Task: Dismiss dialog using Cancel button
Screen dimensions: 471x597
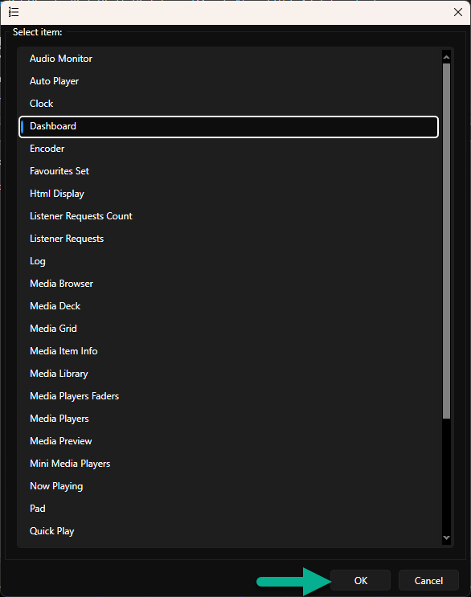Action: [x=428, y=580]
